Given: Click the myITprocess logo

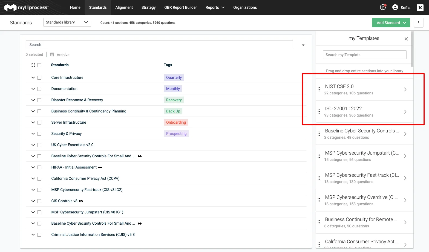Looking at the screenshot, I should coord(27,7).
